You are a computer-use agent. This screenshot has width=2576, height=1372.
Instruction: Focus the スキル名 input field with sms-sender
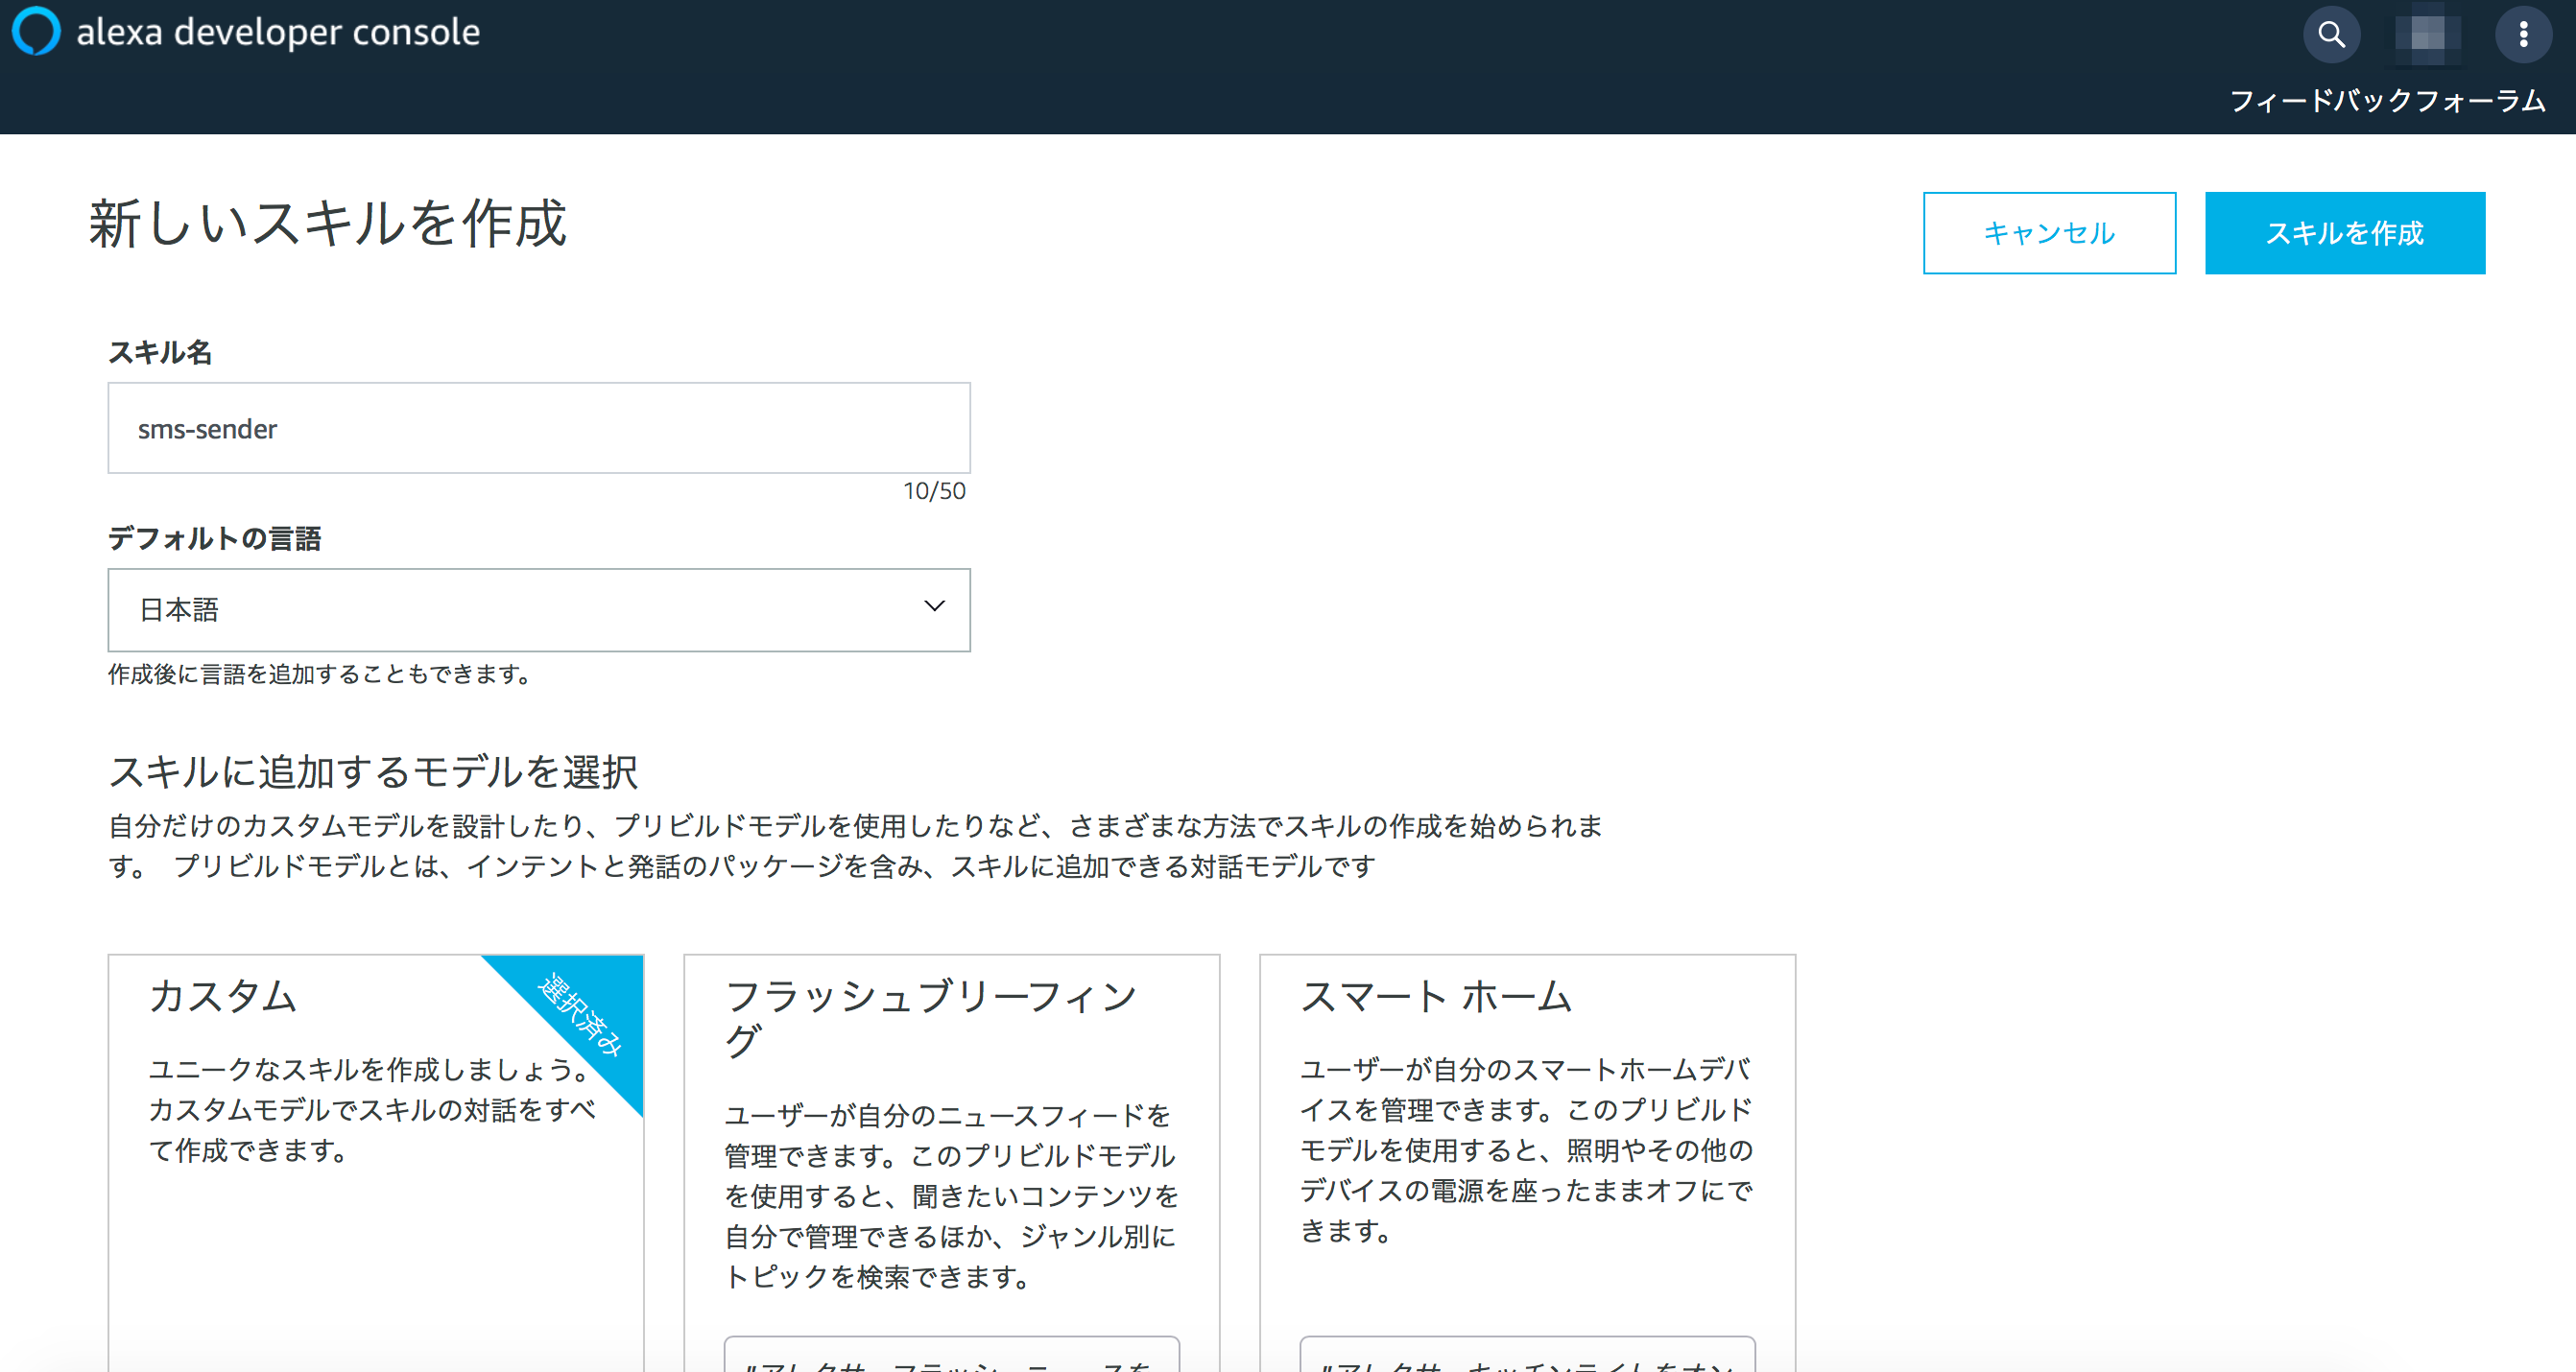coord(539,428)
